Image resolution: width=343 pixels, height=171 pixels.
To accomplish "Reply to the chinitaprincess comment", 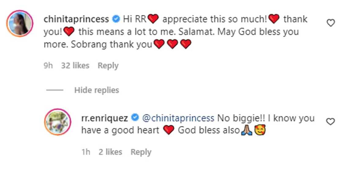I will pos(108,65).
